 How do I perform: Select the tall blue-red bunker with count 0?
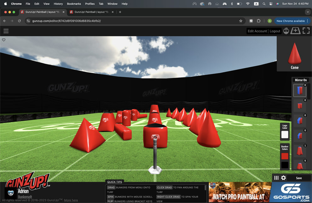coord(300,90)
